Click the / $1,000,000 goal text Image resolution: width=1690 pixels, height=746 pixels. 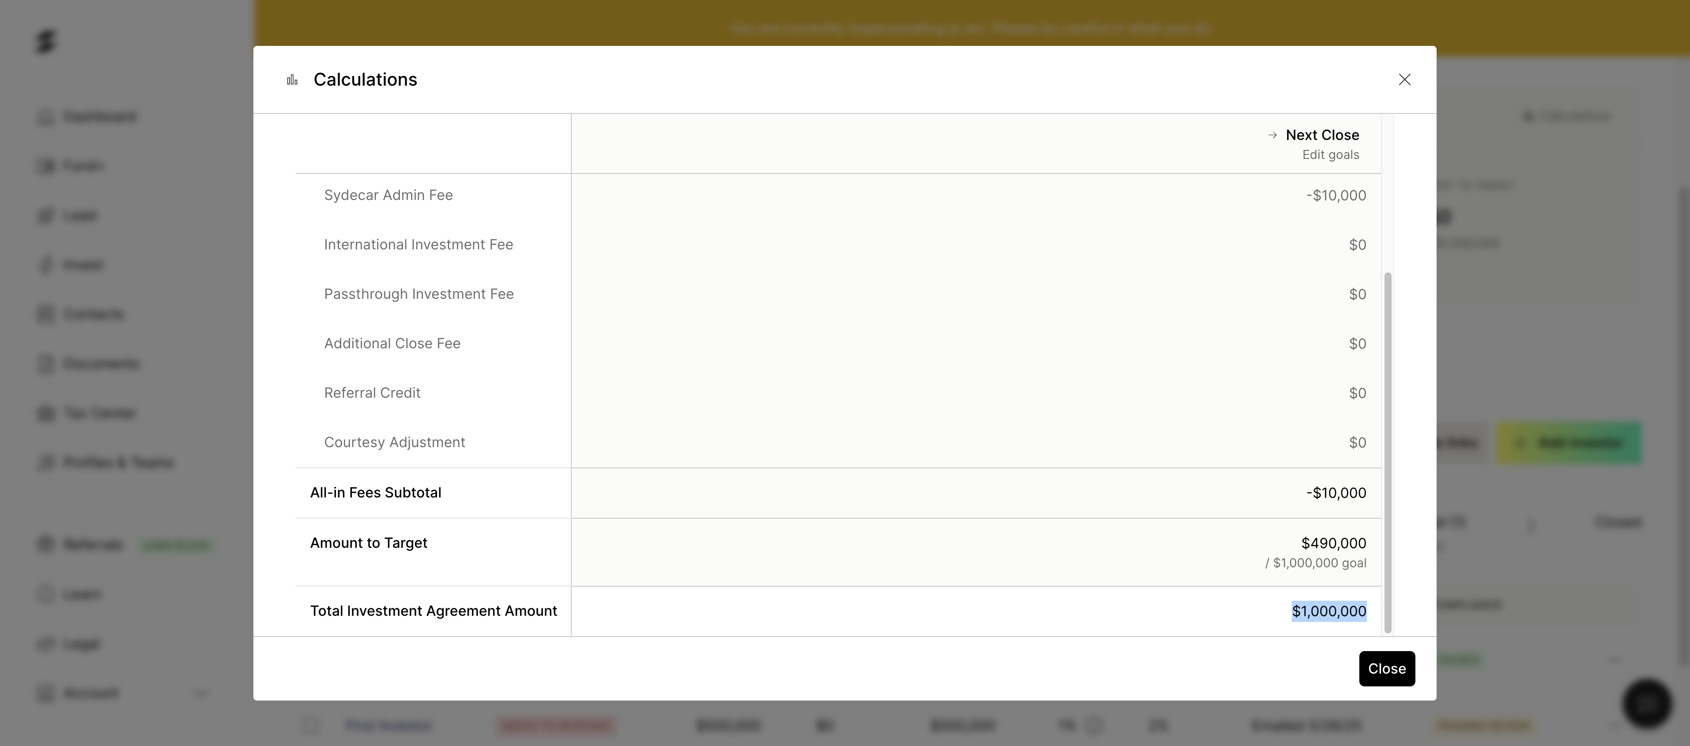[1315, 563]
